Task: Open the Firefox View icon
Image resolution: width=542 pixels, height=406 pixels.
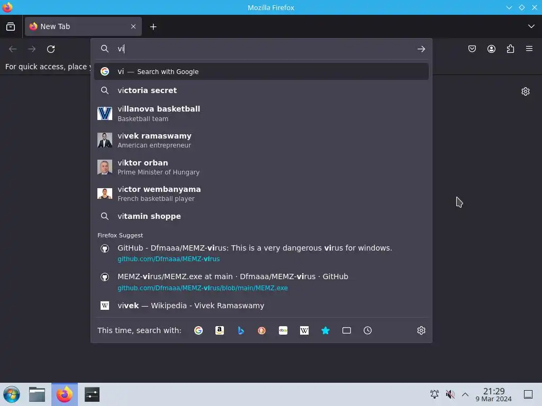Action: pyautogui.click(x=11, y=26)
